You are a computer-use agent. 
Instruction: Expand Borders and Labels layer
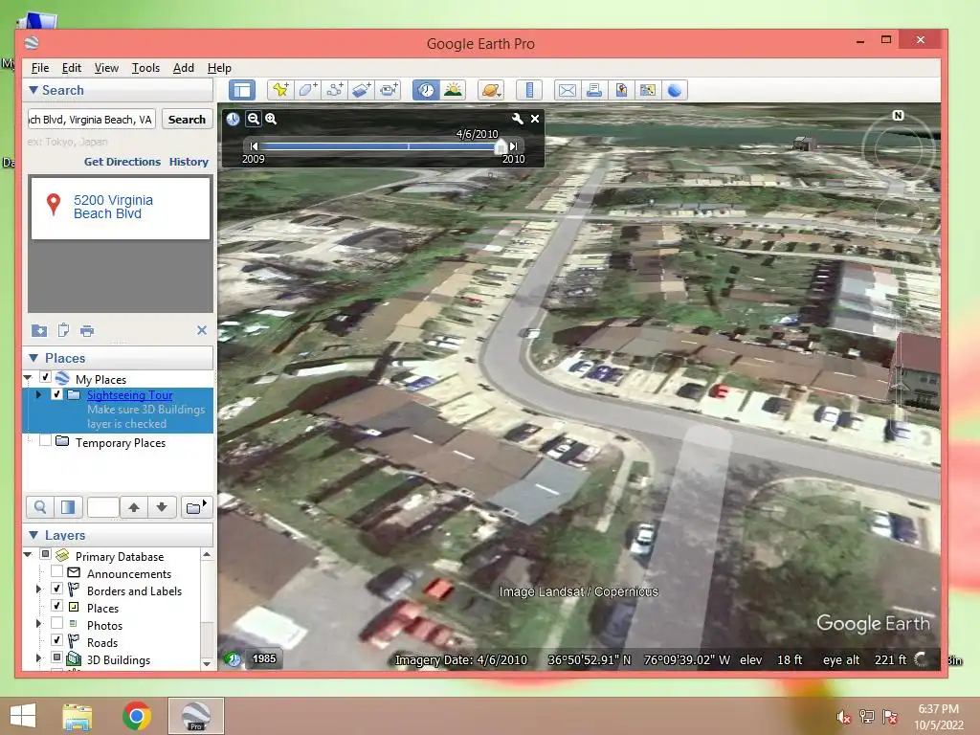38,589
